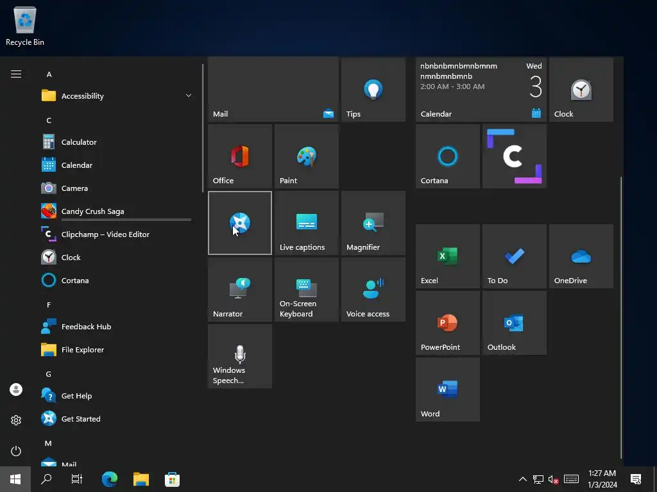
Task: Open Calendar from the app list
Action: [x=117, y=165]
